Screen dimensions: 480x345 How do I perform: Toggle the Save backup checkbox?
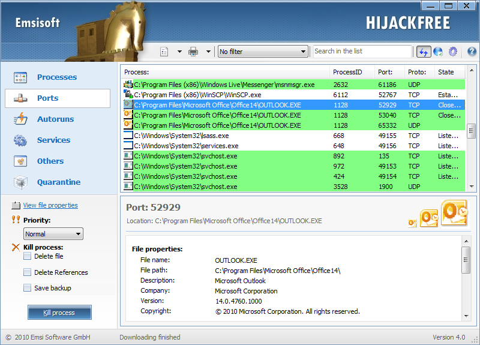(28, 288)
